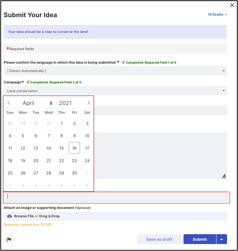Choose April 1 on the calendar
This screenshot has height=251, width=238.
pyautogui.click(x=61, y=123)
